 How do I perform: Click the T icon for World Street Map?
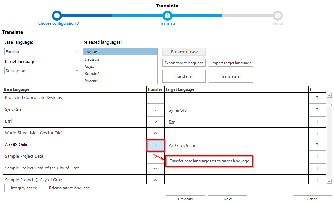tap(317, 133)
